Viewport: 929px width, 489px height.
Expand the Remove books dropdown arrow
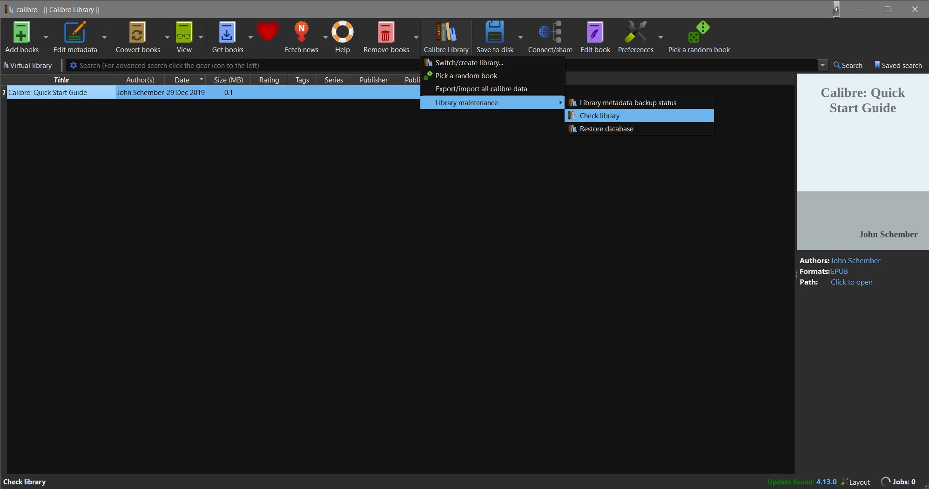(416, 37)
